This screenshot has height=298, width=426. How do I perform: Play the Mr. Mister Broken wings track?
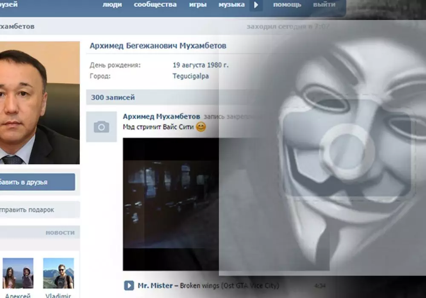[128, 285]
